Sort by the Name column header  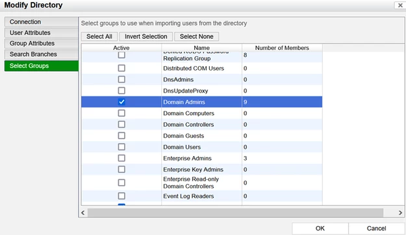tap(202, 48)
